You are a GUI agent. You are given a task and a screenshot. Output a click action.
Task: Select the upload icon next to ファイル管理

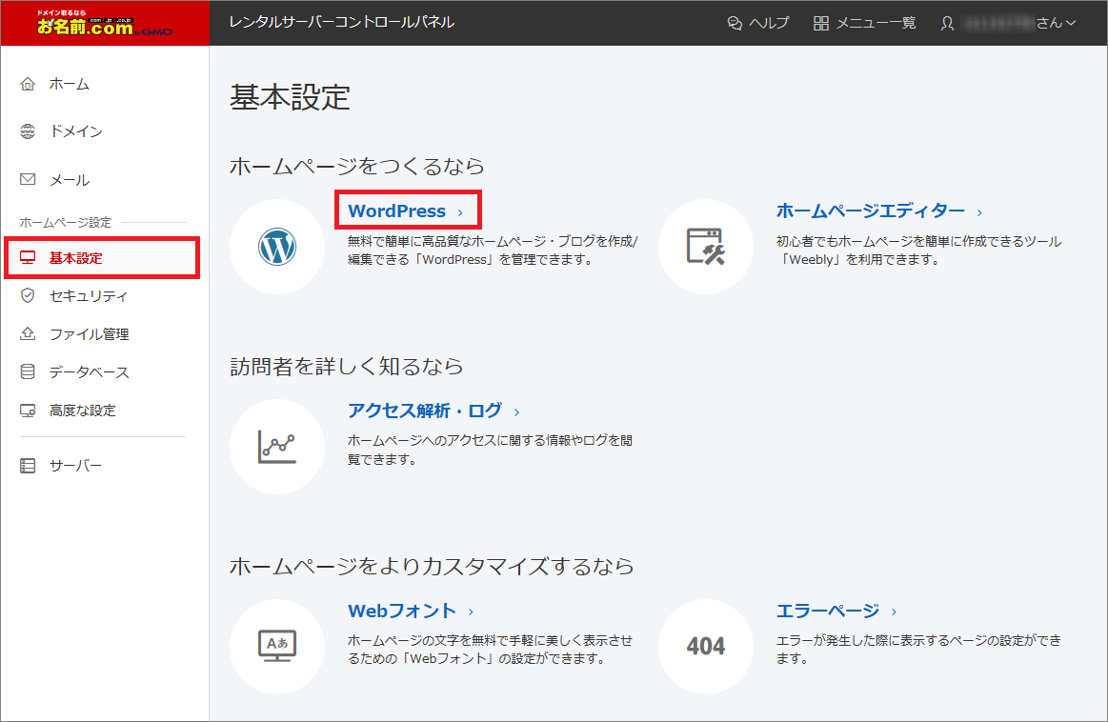[x=29, y=333]
